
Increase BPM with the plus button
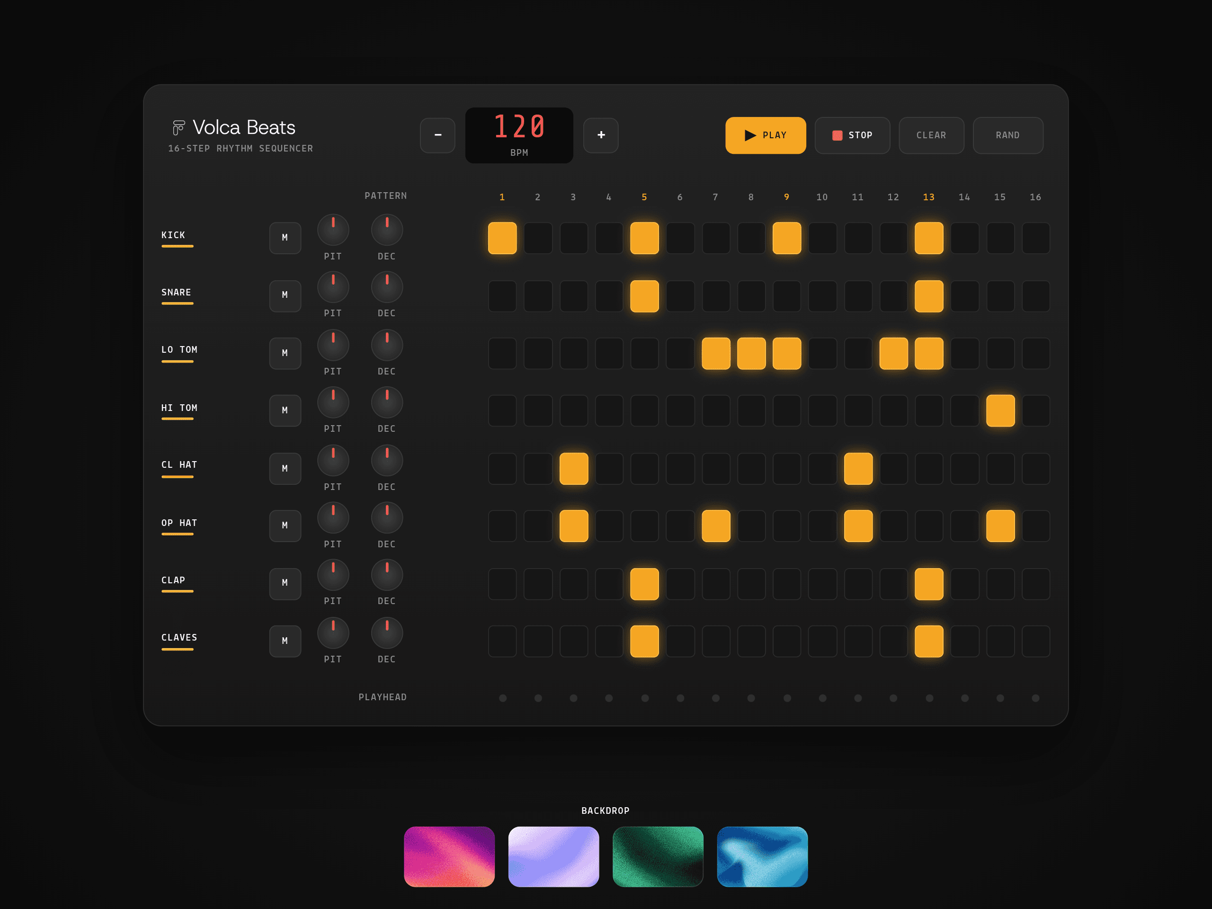pos(600,135)
